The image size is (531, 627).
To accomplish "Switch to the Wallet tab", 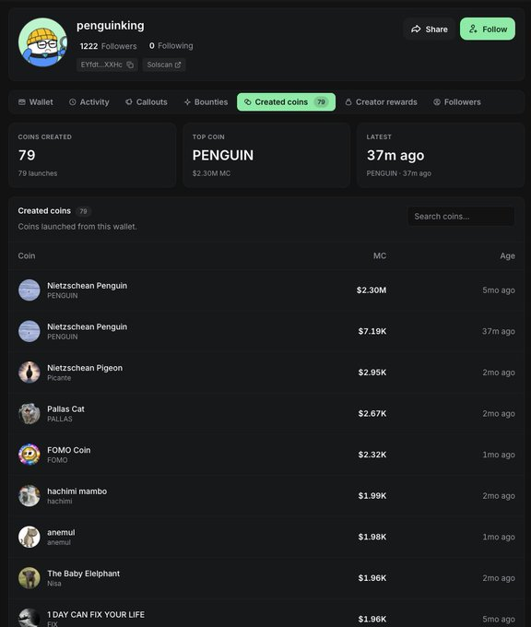I will pyautogui.click(x=36, y=102).
